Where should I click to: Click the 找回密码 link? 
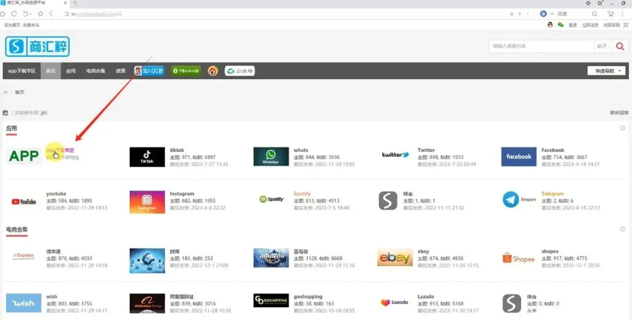(612, 25)
